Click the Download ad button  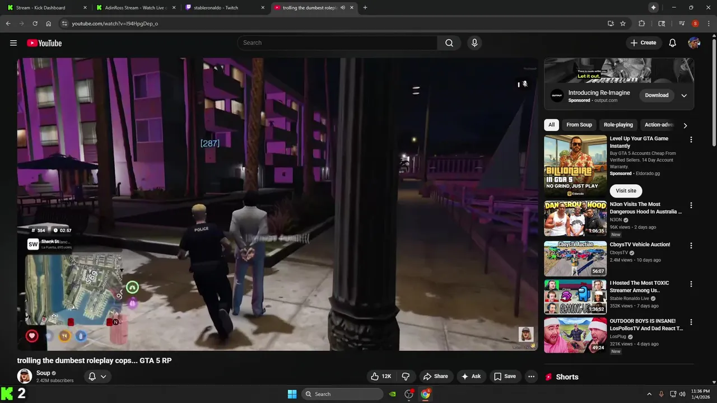657,95
